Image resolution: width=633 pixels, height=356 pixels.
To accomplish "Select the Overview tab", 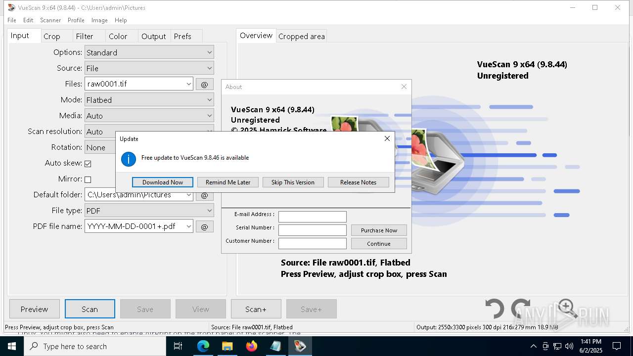I will pos(256,36).
